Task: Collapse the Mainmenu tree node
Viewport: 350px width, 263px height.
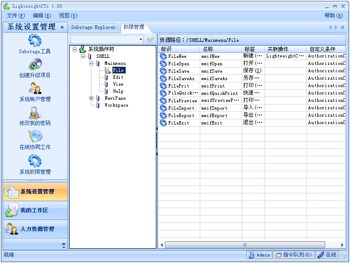Action: coord(91,64)
